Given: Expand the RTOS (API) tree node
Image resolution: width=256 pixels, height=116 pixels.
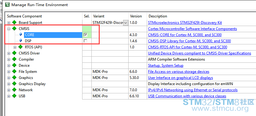Looking at the screenshot, I should pos(15,47).
